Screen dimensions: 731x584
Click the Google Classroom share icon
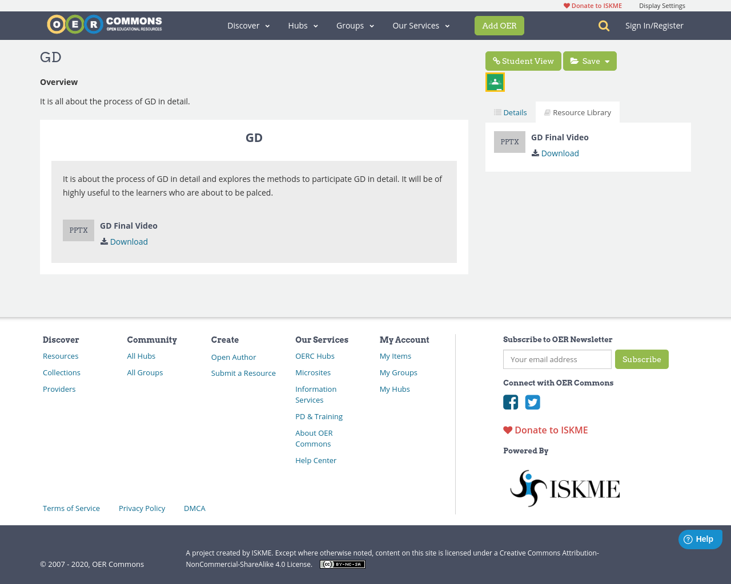click(x=495, y=82)
